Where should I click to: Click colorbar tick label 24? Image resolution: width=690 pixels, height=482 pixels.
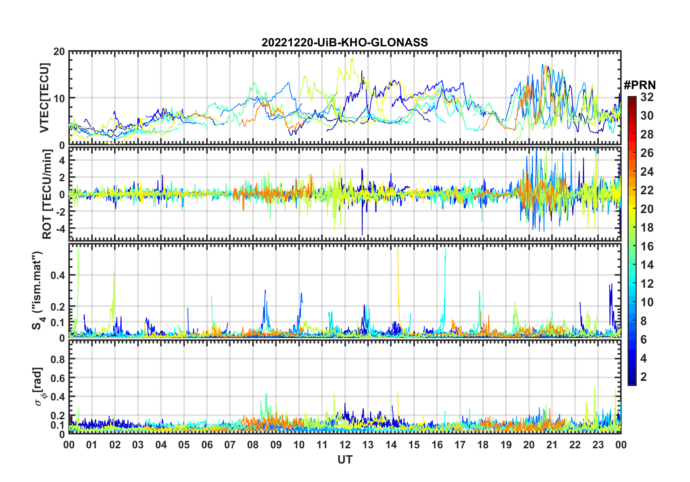[647, 172]
